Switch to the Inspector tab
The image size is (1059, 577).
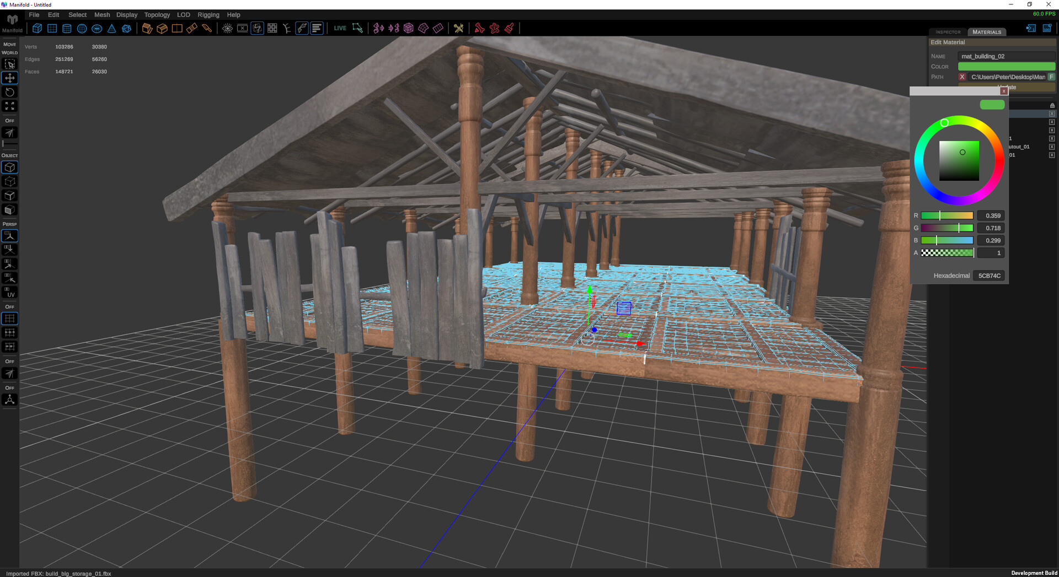pos(947,32)
